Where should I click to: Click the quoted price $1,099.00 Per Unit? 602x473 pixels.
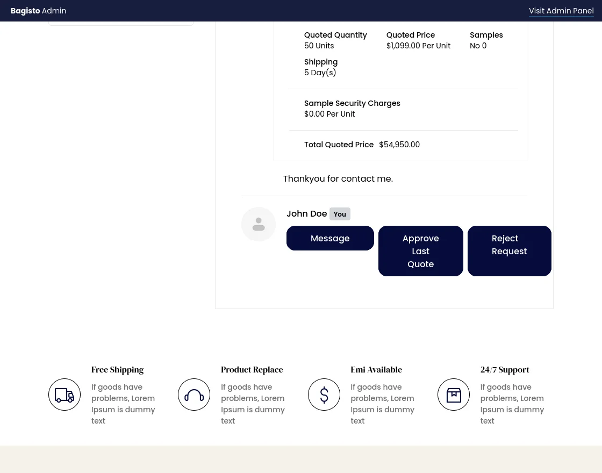418,46
